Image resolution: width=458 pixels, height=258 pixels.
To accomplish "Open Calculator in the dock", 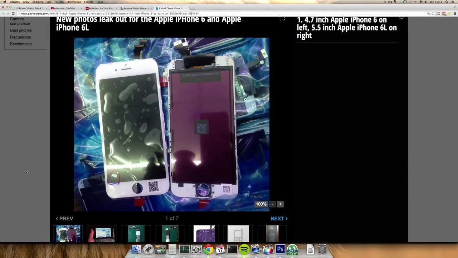I will coord(172,249).
